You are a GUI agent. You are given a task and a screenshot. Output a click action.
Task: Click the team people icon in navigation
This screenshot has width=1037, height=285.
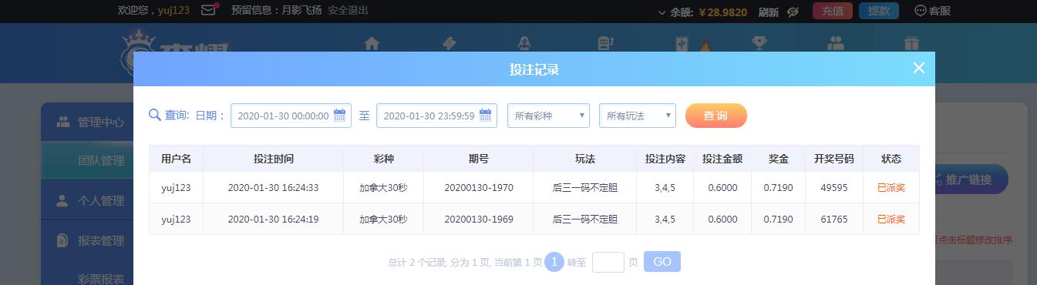point(836,43)
